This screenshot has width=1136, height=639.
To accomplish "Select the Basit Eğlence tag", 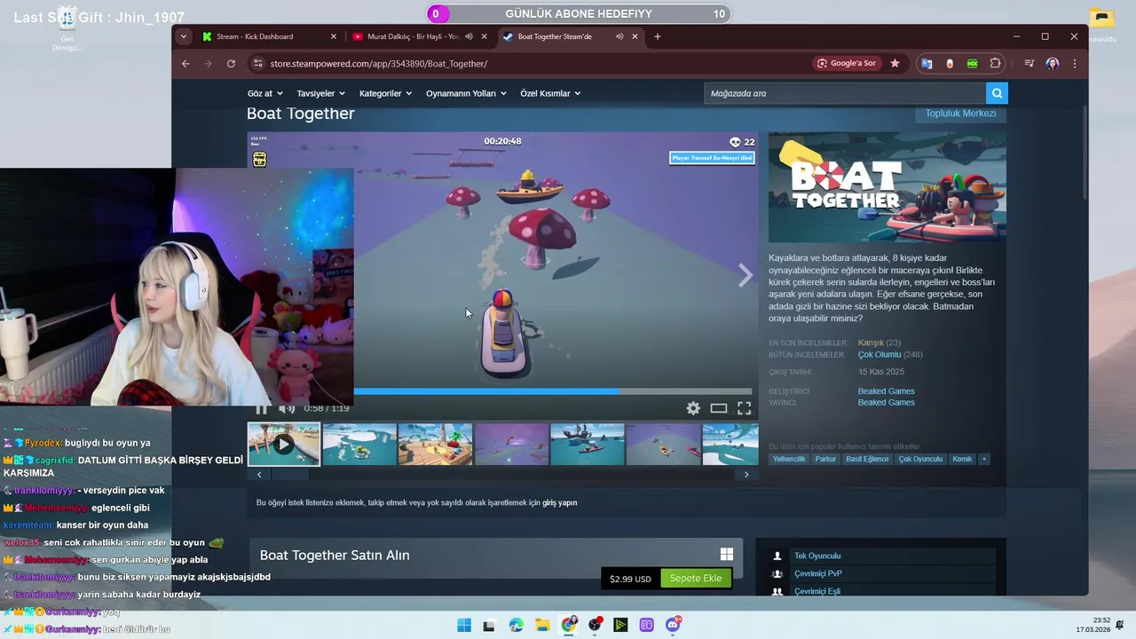I will 867,459.
